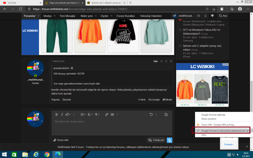Screen dimensions: 253x158
Task: Refresh the page
Action: click(20, 9)
